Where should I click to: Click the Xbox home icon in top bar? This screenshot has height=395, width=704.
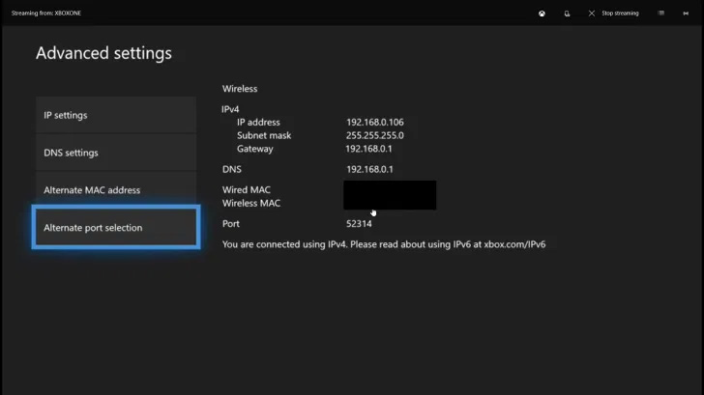[x=542, y=14]
